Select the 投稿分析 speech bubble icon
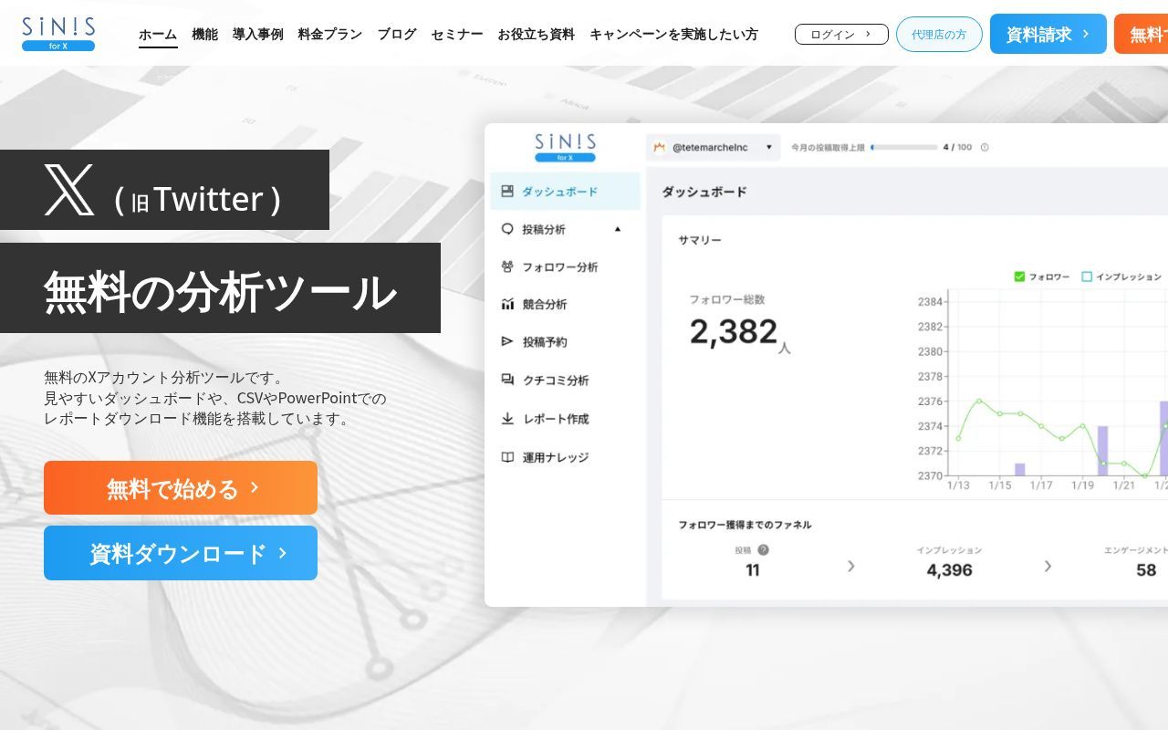 point(507,229)
